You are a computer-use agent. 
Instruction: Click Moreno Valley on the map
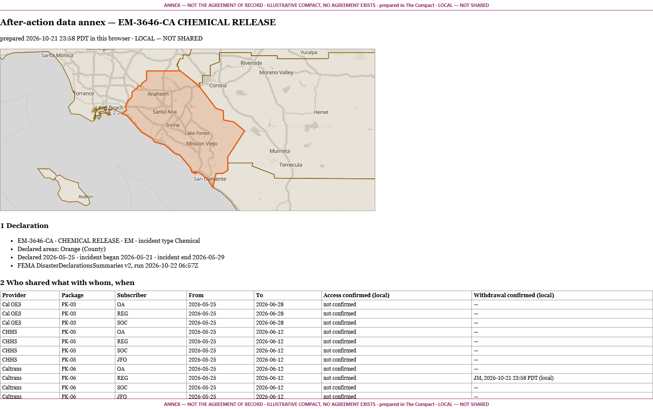click(x=276, y=73)
